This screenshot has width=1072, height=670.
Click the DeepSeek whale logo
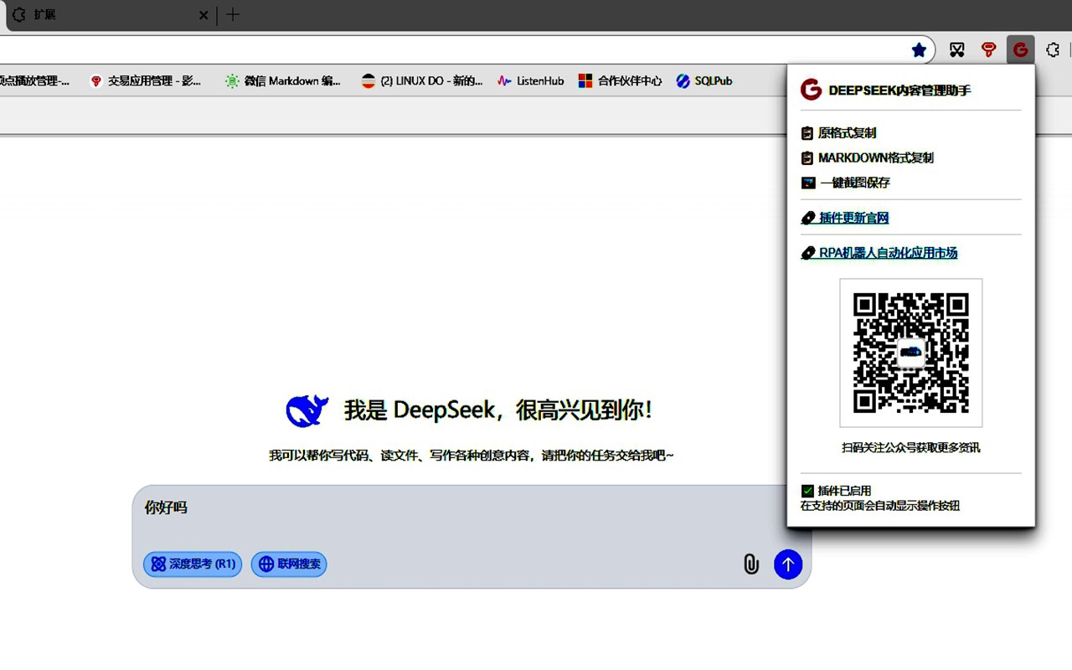click(307, 410)
